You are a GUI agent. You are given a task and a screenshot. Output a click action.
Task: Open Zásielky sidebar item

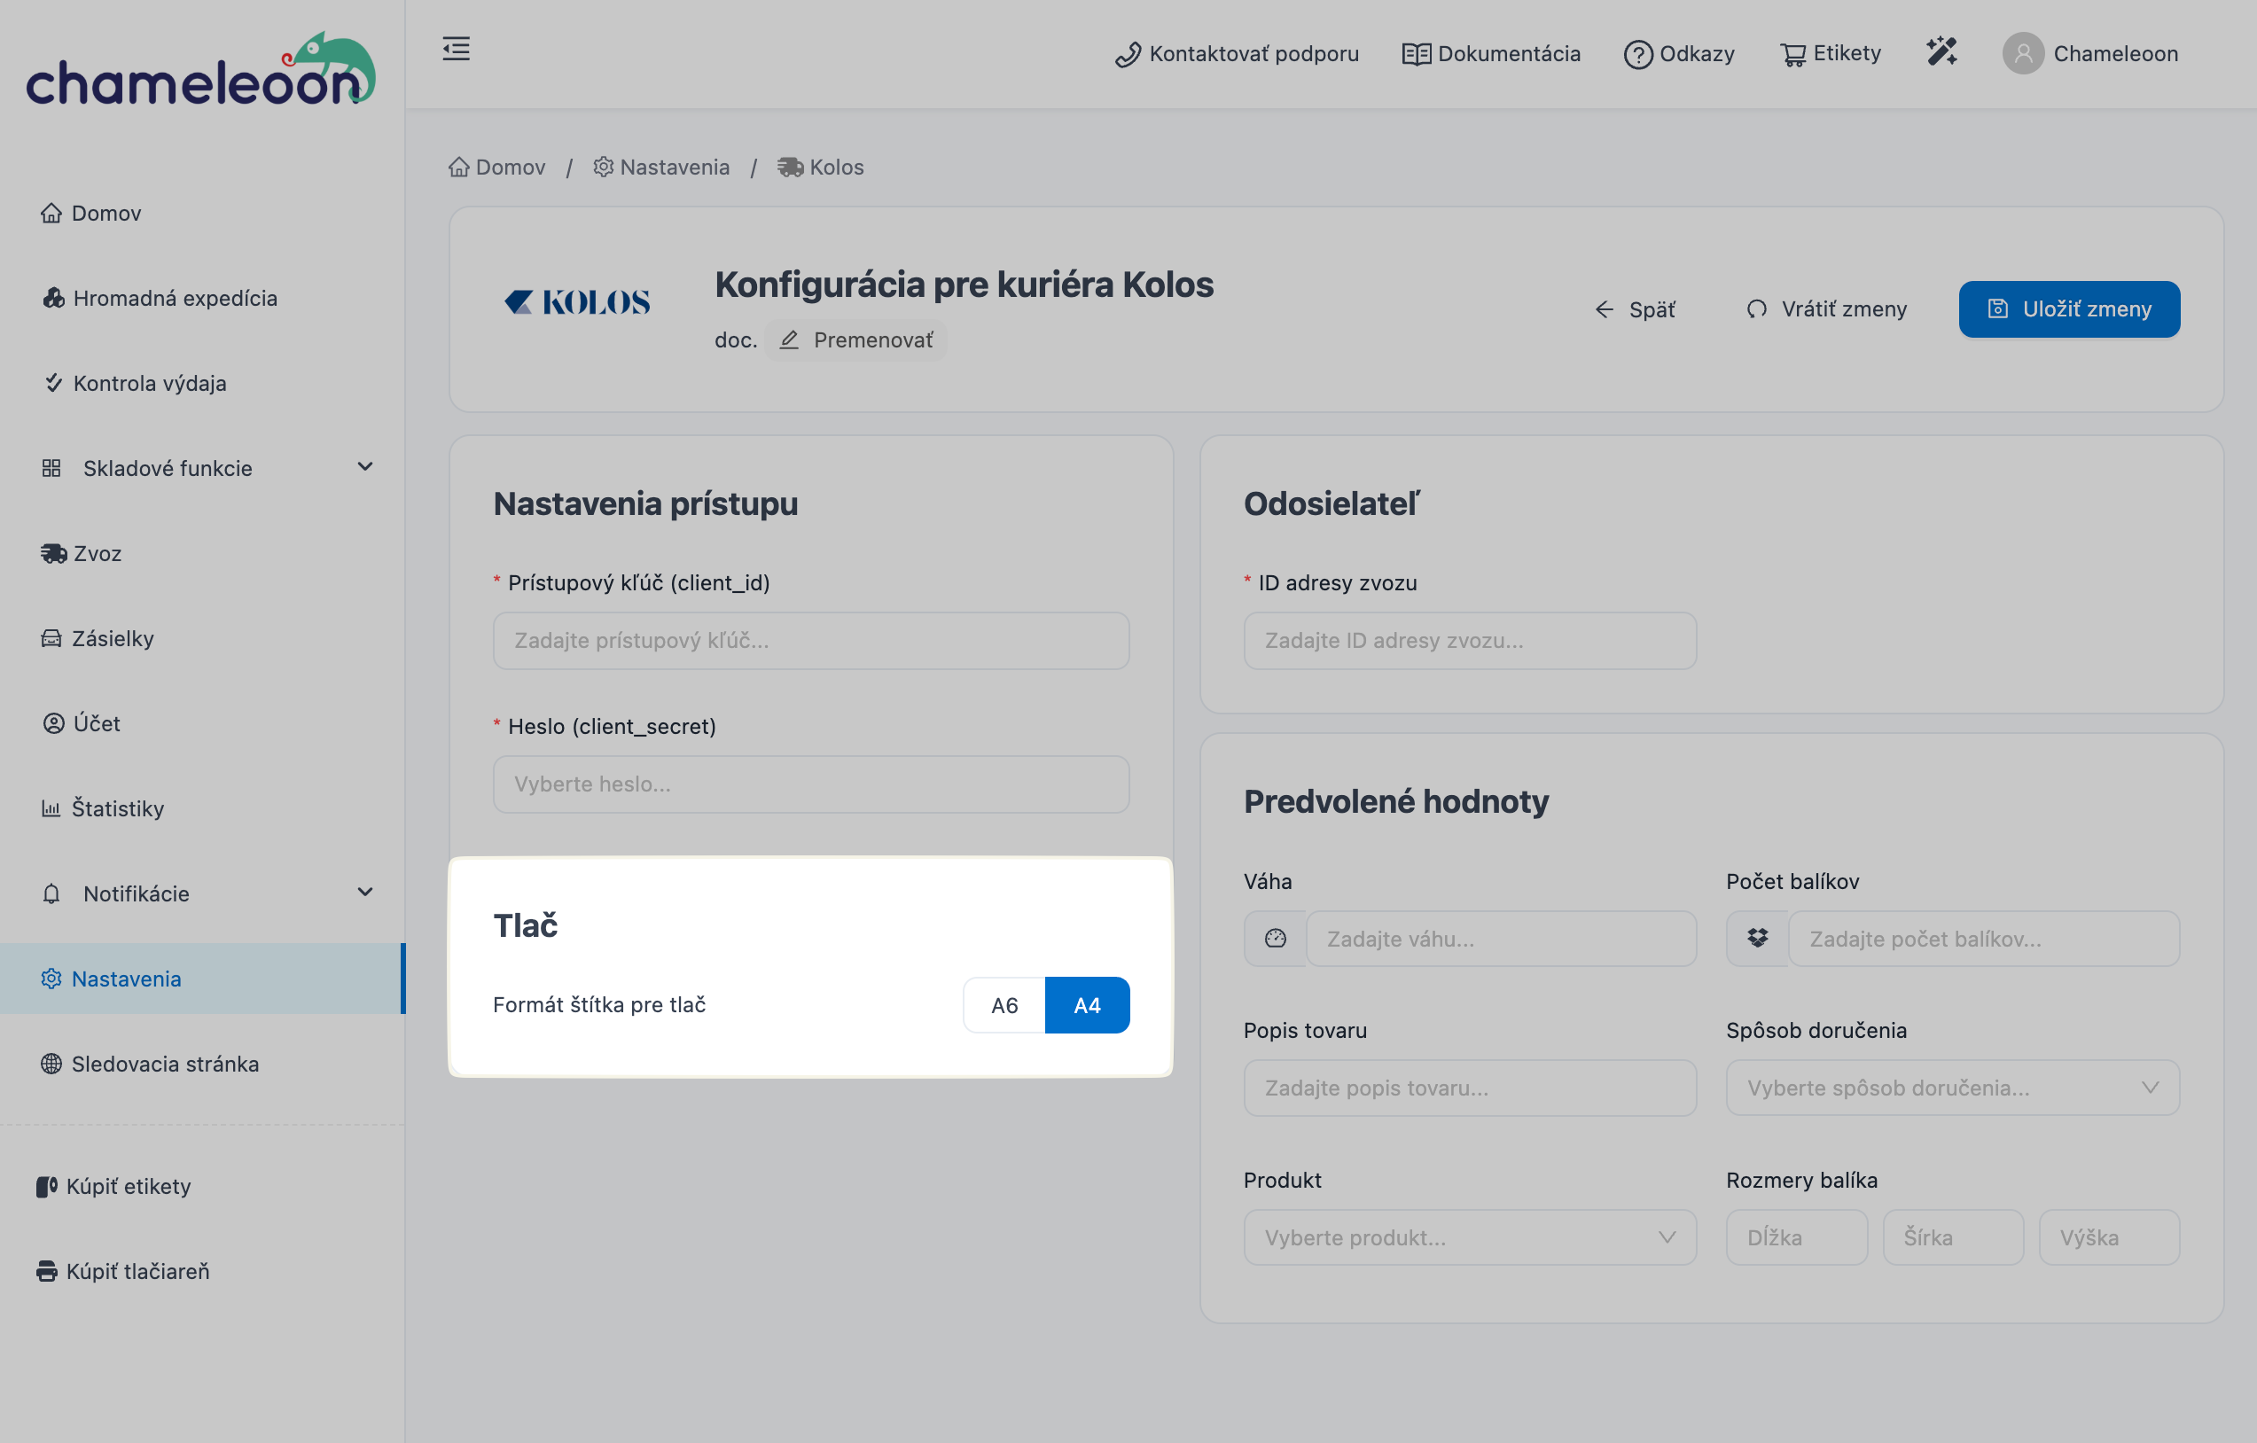[x=113, y=639]
